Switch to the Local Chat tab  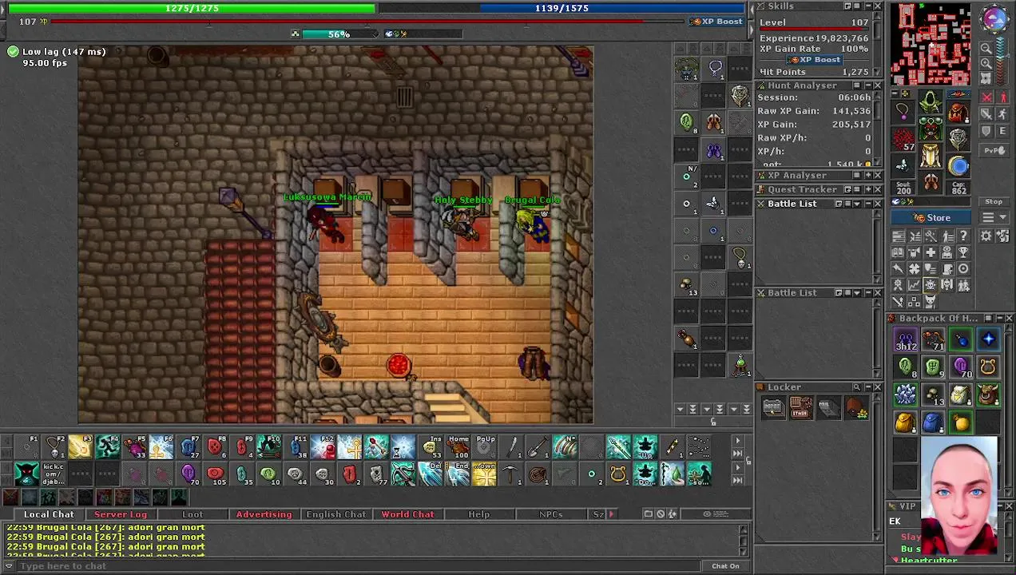coord(49,514)
